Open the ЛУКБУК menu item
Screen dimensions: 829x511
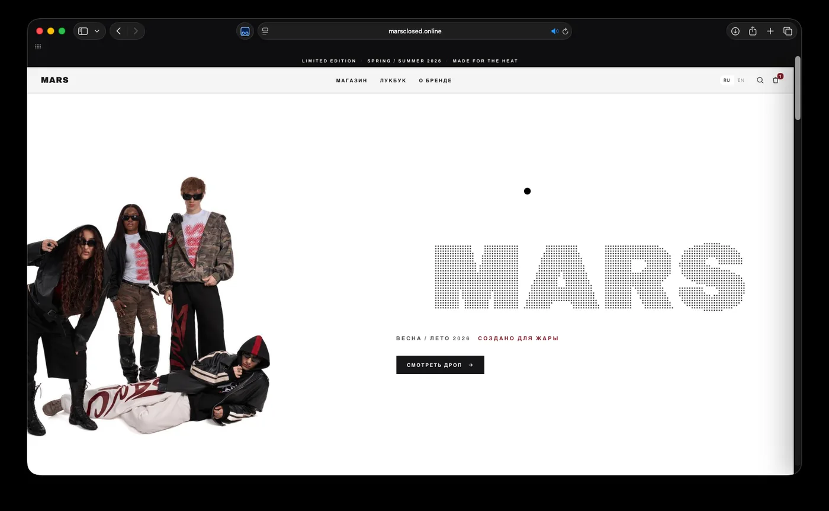click(393, 81)
